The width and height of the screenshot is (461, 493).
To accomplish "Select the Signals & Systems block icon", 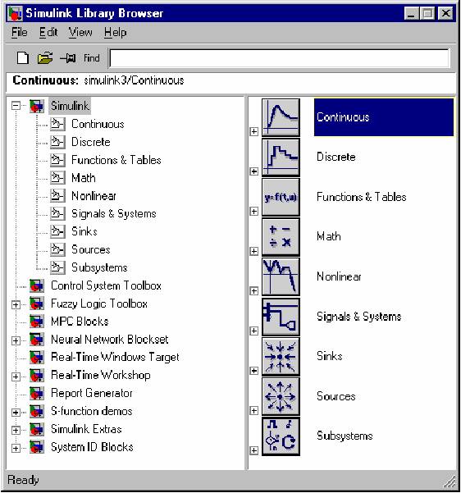I will [x=281, y=317].
